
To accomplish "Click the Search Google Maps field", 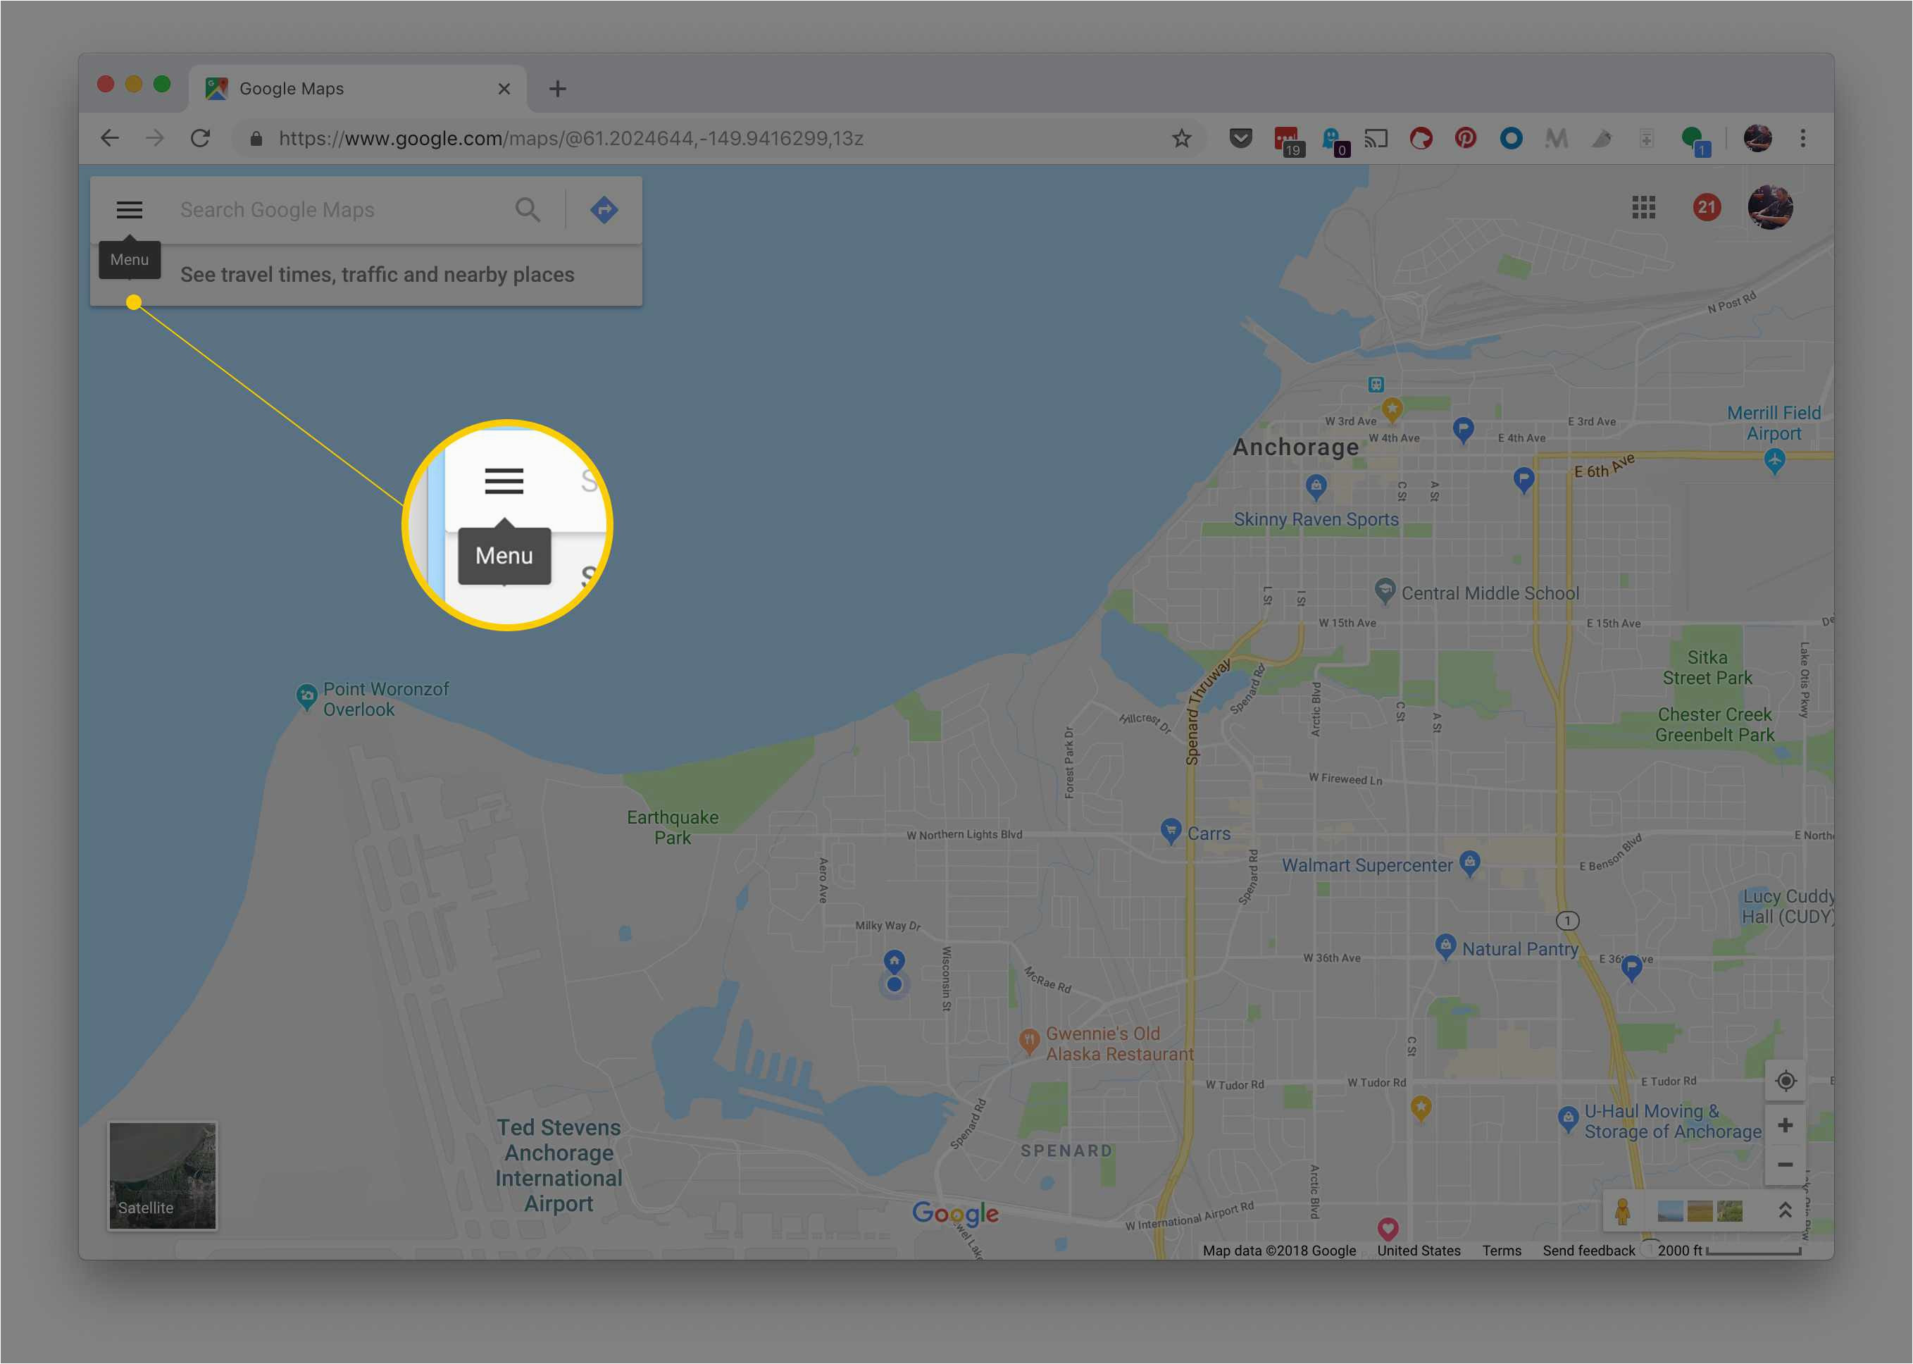I will pos(336,209).
